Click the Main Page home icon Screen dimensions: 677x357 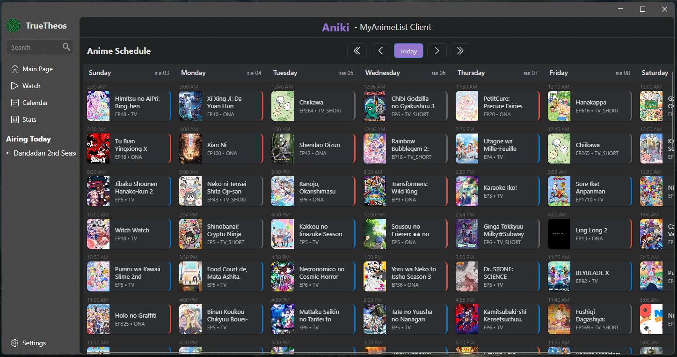pyautogui.click(x=15, y=69)
